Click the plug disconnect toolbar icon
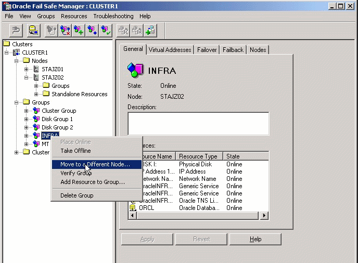 pos(52,30)
